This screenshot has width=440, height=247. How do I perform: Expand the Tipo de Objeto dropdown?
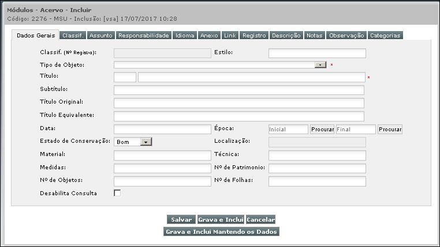click(321, 66)
